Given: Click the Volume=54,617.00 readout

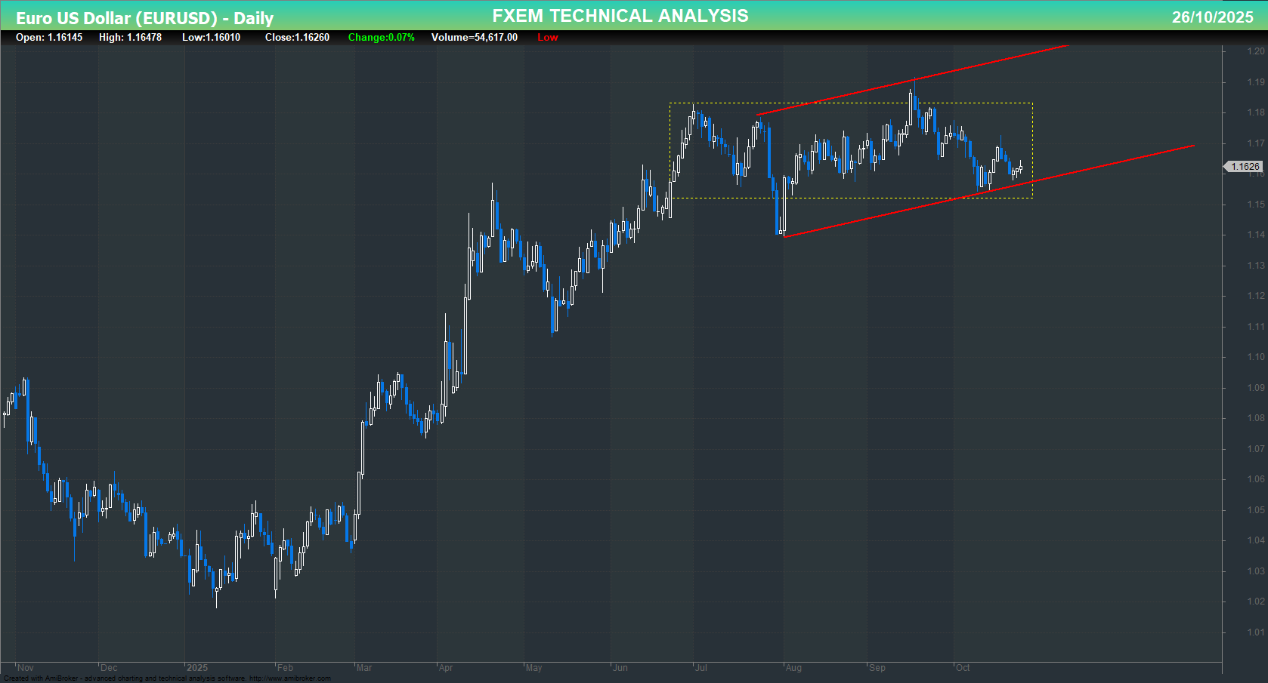Looking at the screenshot, I should (x=474, y=37).
